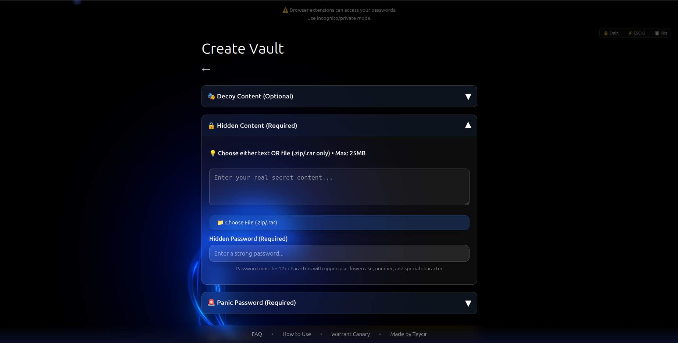The width and height of the screenshot is (678, 343).
Task: Click the Choose File (.zip/.rar) button
Action: (x=339, y=223)
